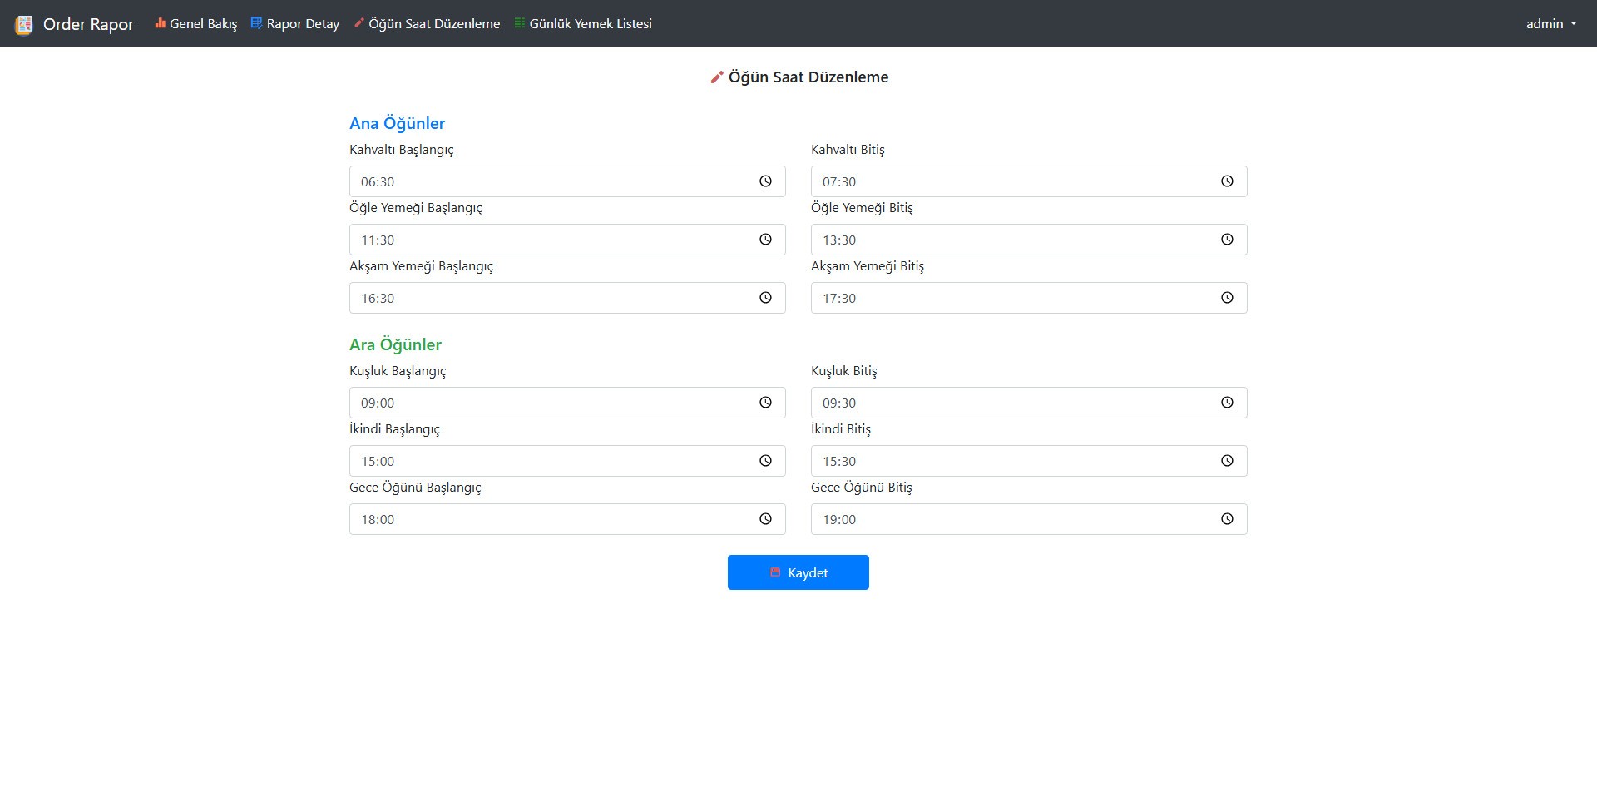Open time picker icon for Kuşluk Başlangıç

pos(765,403)
